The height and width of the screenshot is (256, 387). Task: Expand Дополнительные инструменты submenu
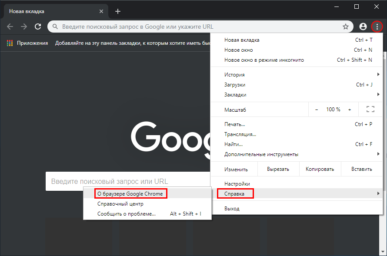(x=261, y=154)
